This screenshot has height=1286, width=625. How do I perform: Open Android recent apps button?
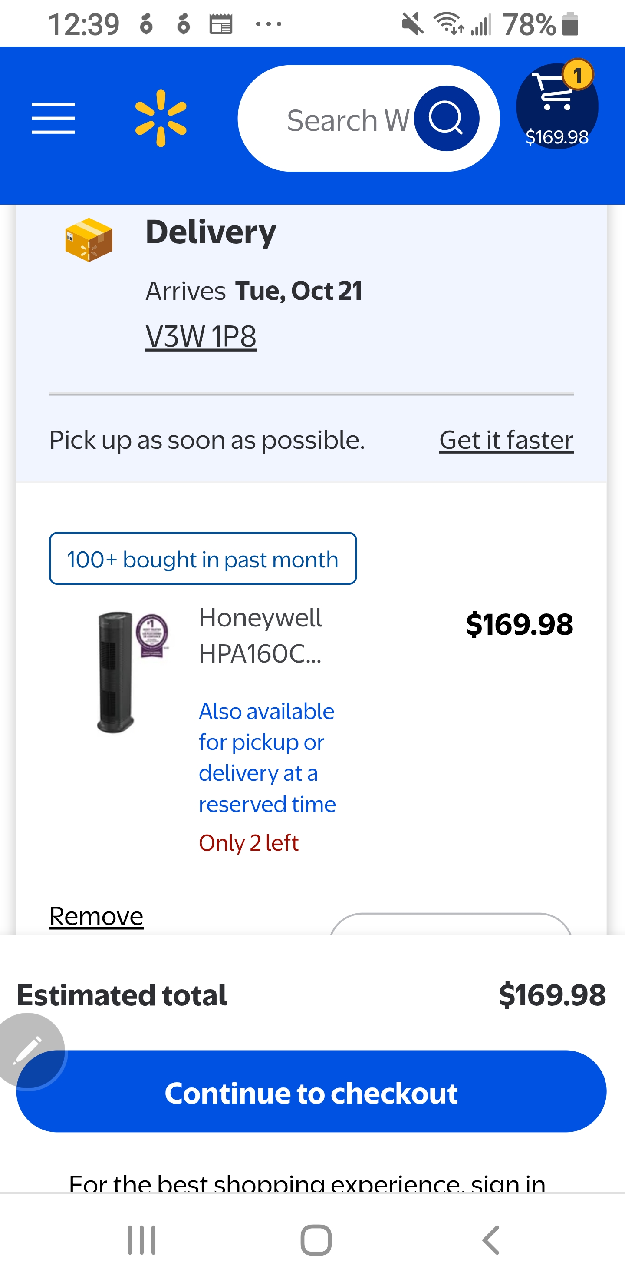141,1240
